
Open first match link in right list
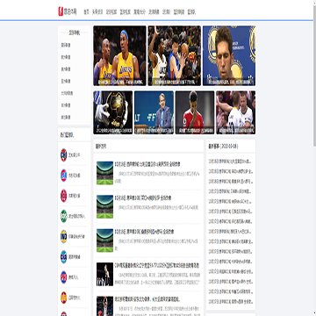point(230,162)
